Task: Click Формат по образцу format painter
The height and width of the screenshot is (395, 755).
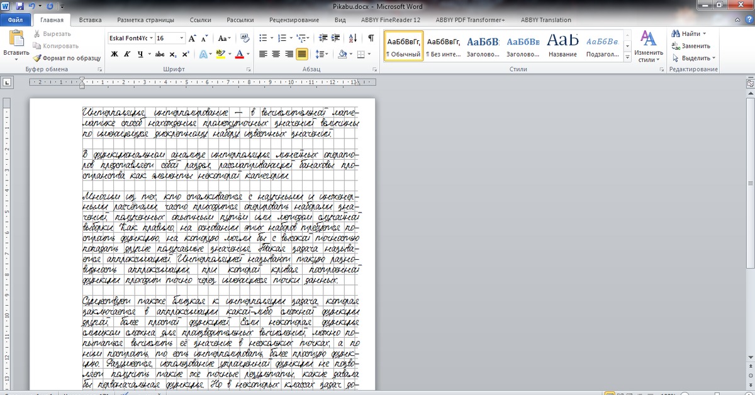Action: pos(67,58)
